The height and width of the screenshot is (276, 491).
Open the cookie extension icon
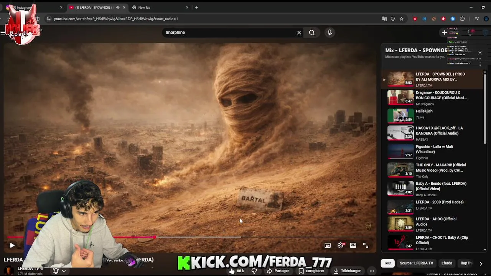[x=434, y=19]
